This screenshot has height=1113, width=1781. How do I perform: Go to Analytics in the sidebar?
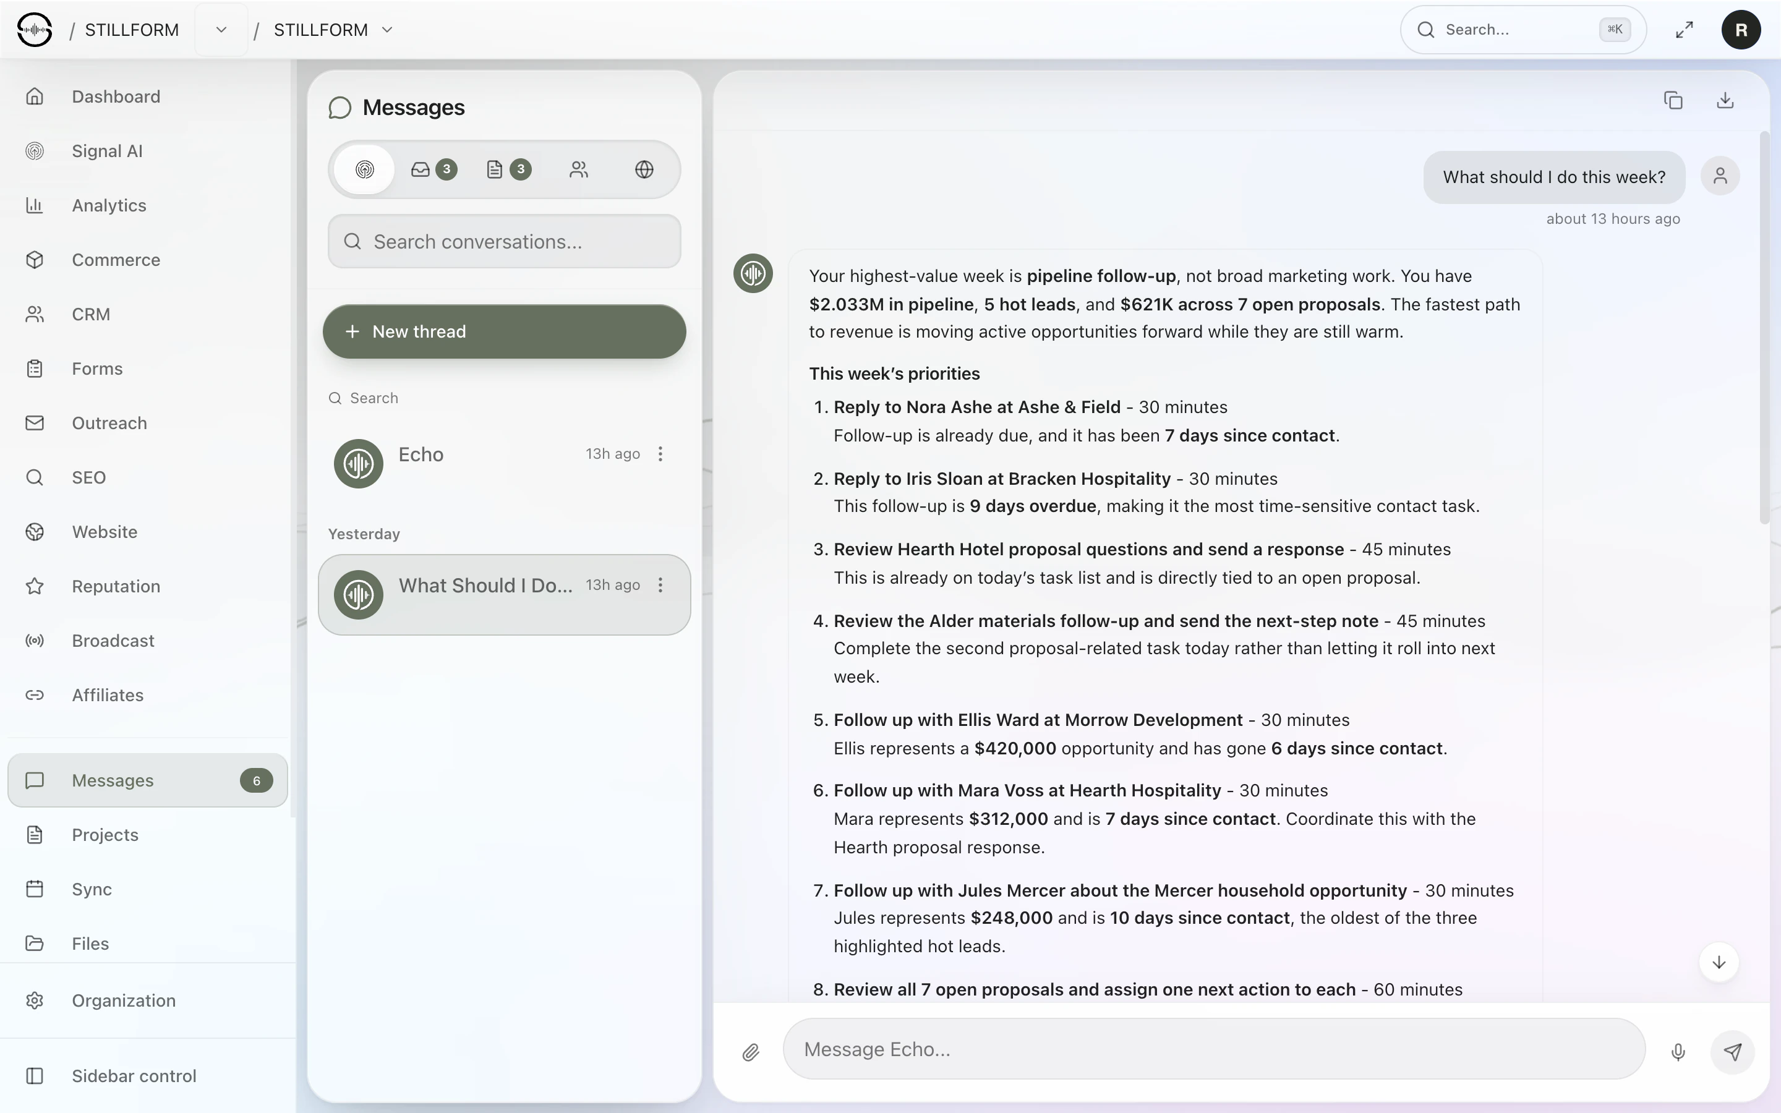tap(147, 205)
